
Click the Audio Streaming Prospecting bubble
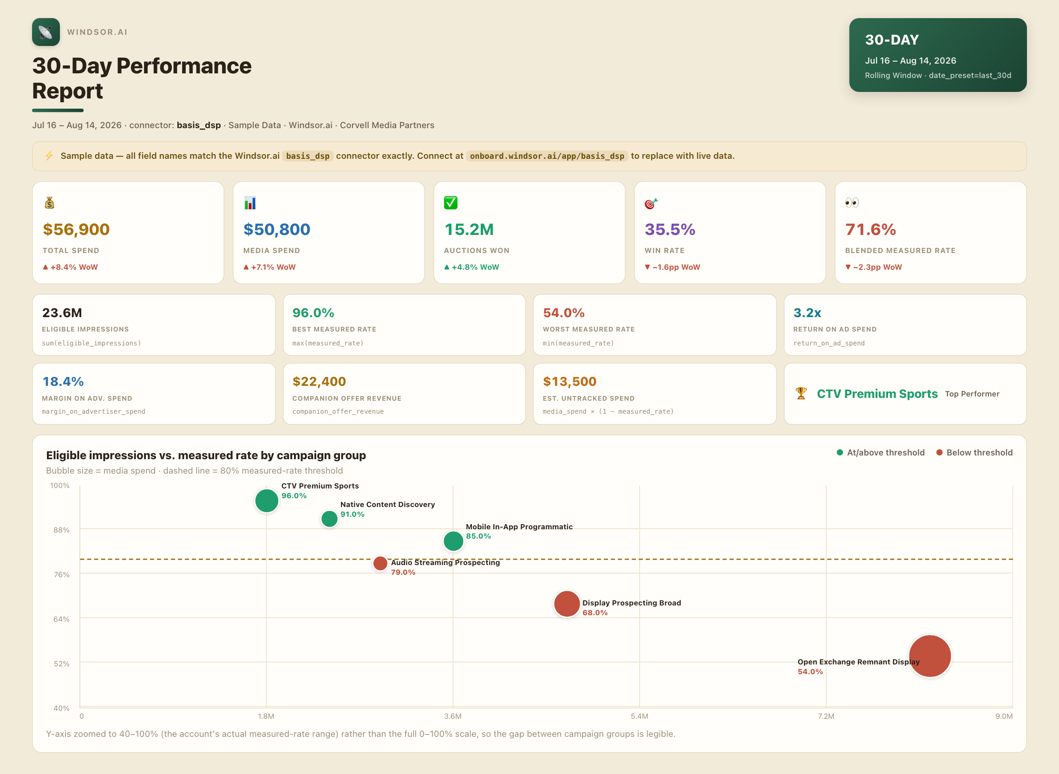click(x=380, y=563)
